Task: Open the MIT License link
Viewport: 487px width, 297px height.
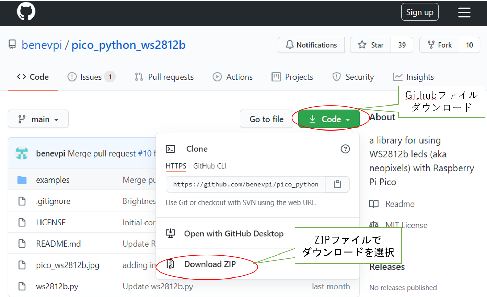Action: pyautogui.click(x=406, y=225)
